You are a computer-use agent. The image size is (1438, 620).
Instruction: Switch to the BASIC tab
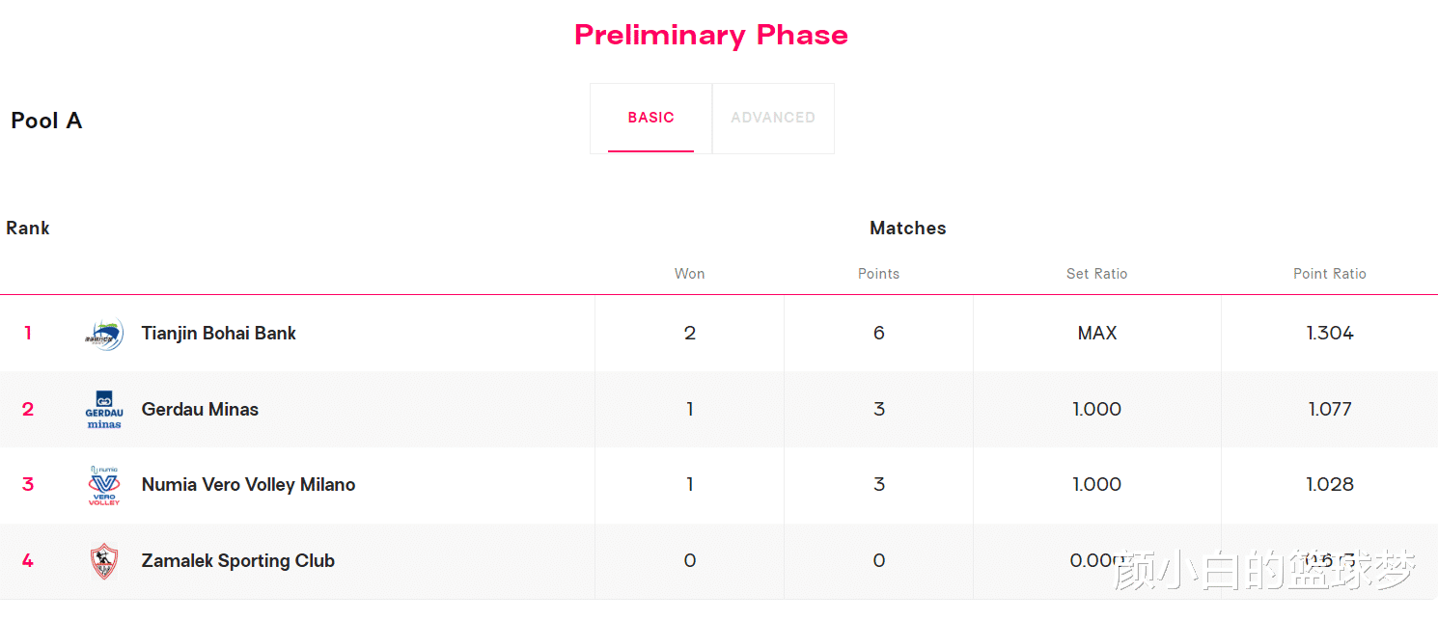(650, 118)
